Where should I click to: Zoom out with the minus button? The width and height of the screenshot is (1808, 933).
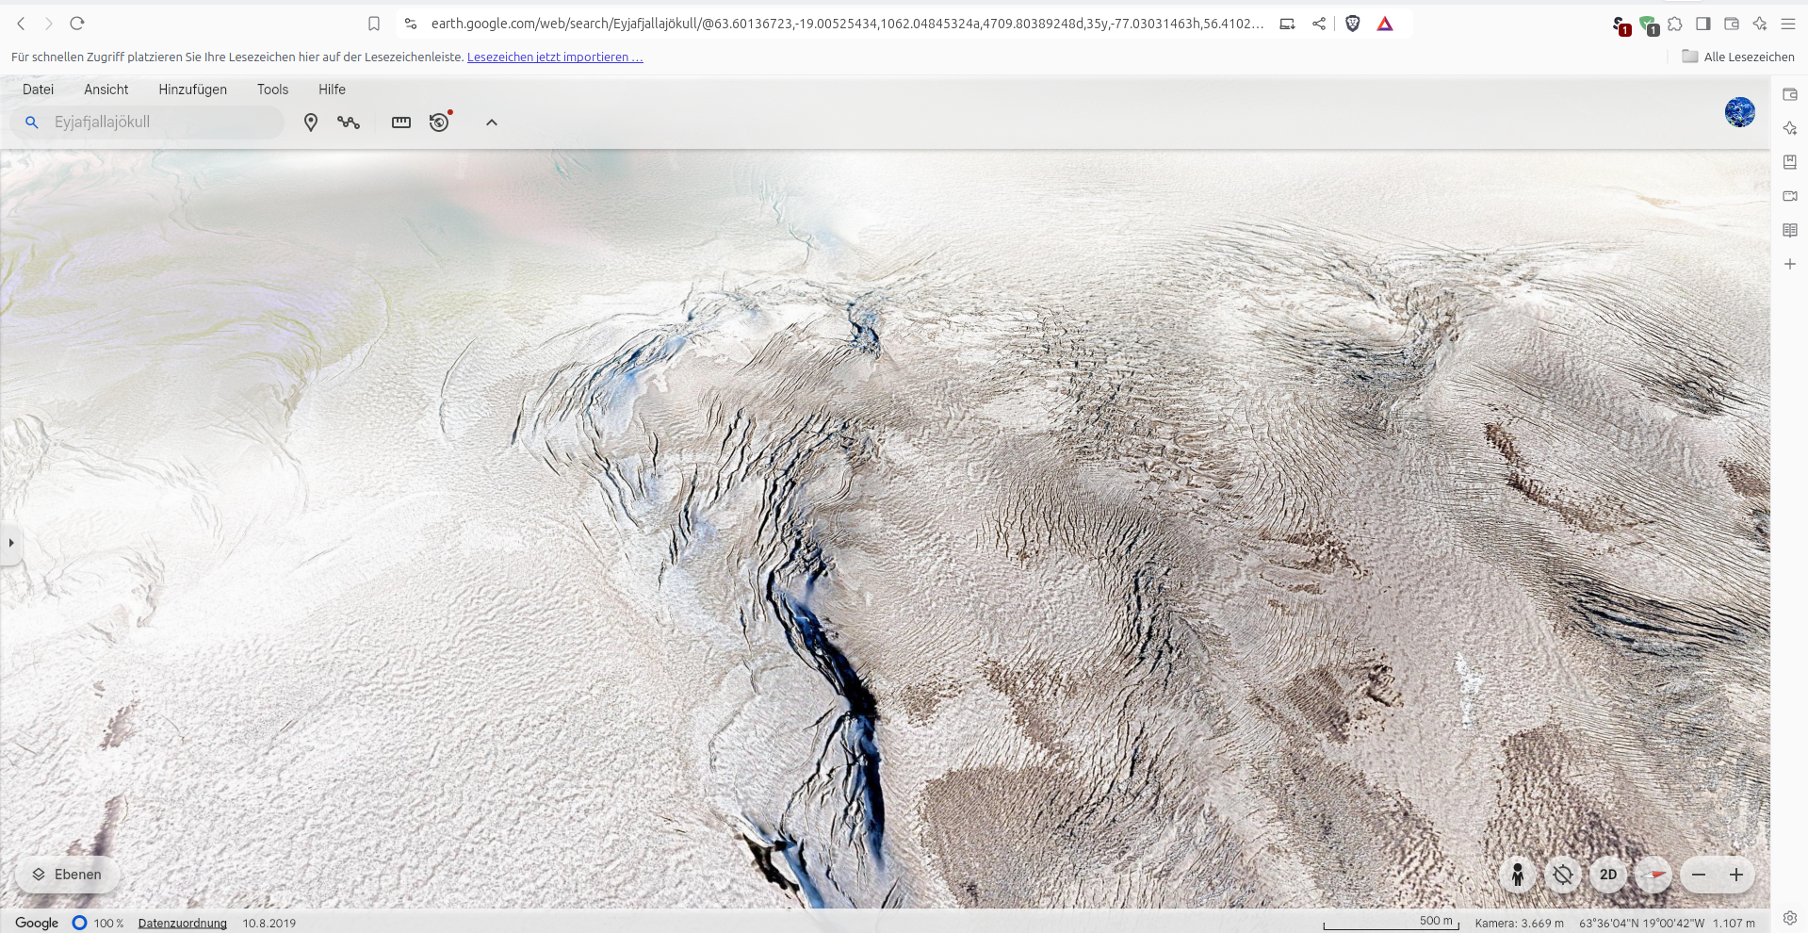(1699, 875)
